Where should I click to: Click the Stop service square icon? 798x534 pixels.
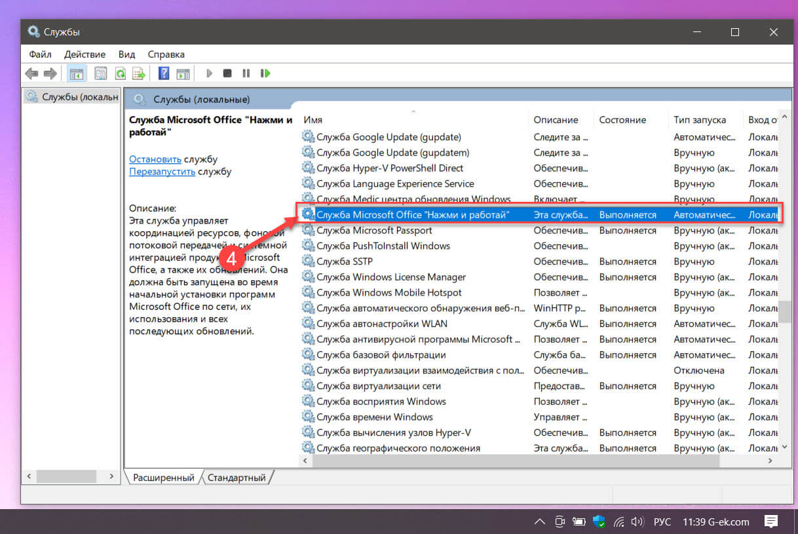coord(227,73)
